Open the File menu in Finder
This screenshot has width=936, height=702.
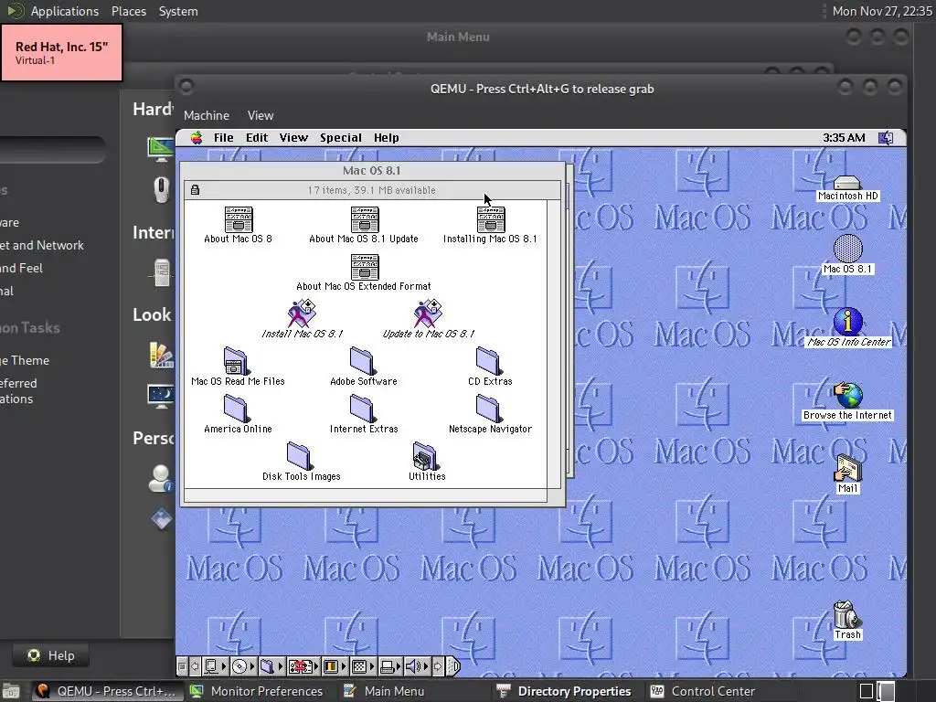tap(224, 138)
